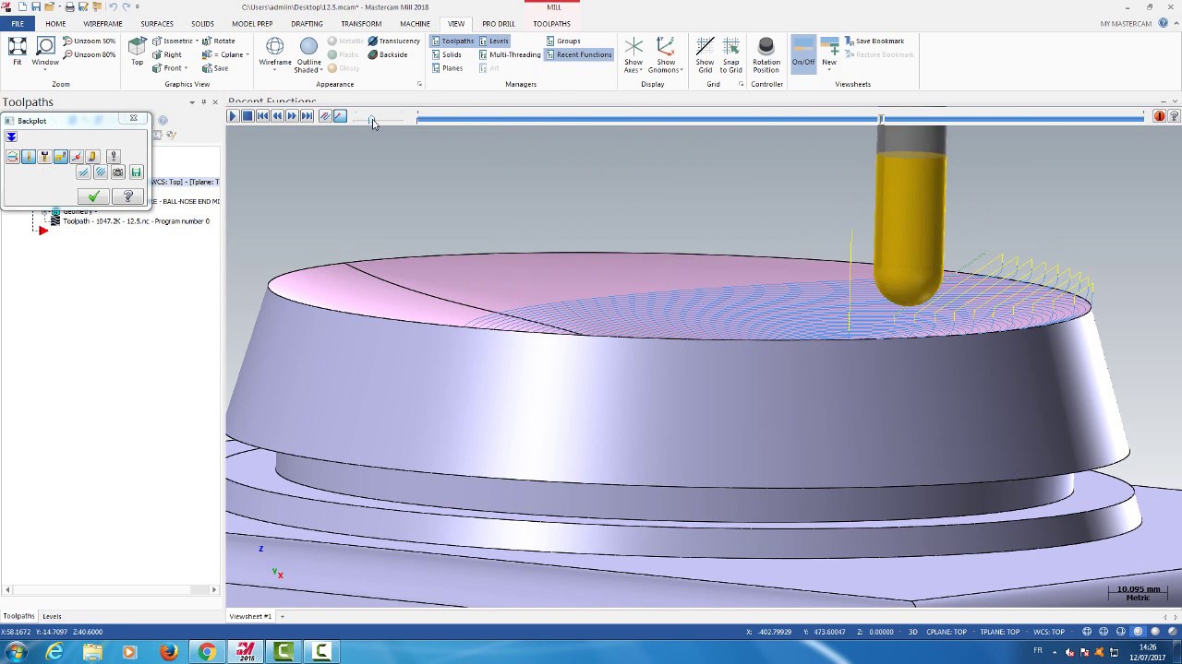Play the backplot simulation
Viewport: 1182px width, 664px height.
(234, 116)
